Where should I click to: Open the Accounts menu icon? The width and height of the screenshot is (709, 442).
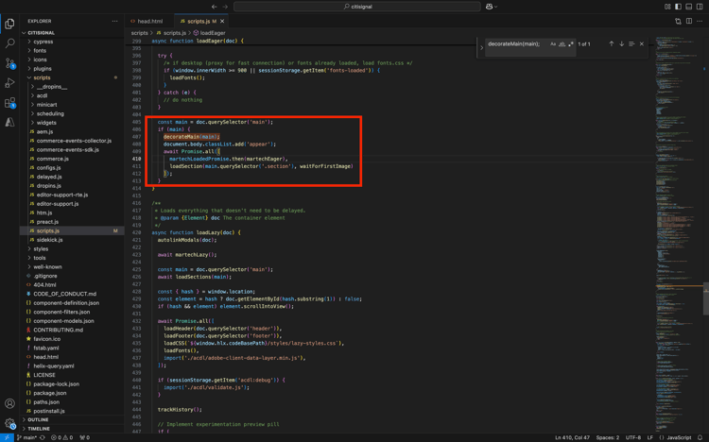pos(9,404)
